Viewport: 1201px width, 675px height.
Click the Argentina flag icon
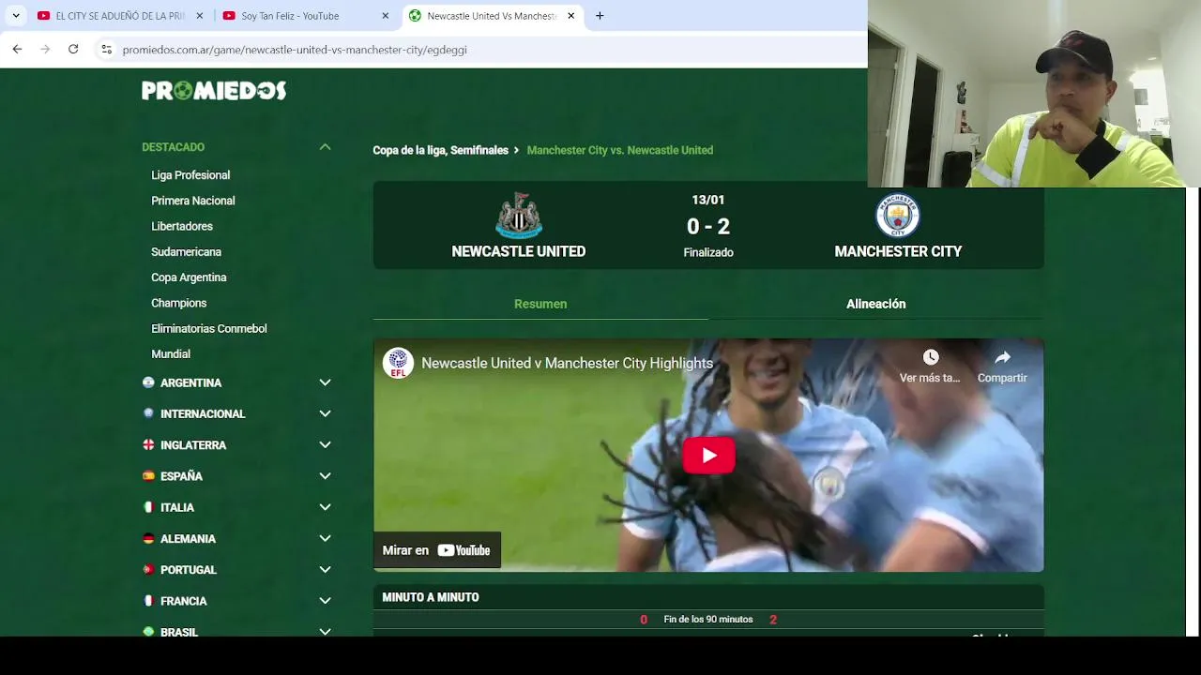coord(148,382)
